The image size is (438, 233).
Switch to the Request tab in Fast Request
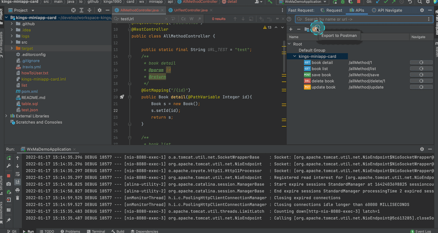331,10
